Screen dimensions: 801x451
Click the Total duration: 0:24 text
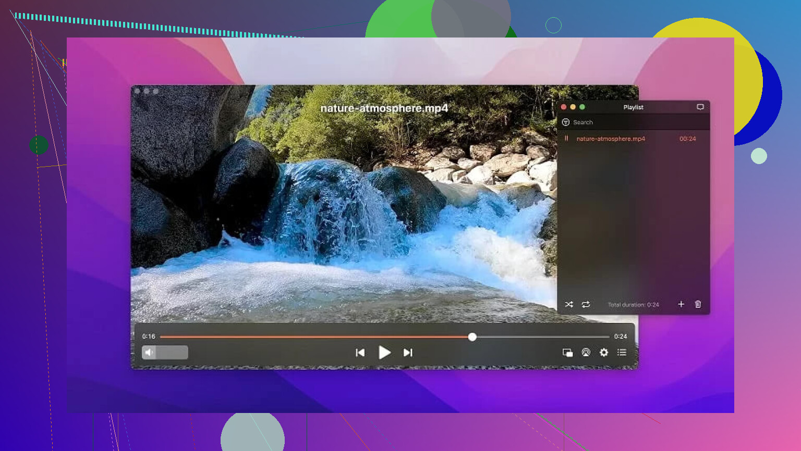click(x=634, y=305)
